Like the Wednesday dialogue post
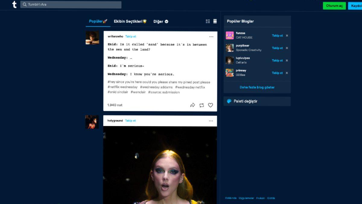The height and width of the screenshot is (204, 362). tap(210, 105)
